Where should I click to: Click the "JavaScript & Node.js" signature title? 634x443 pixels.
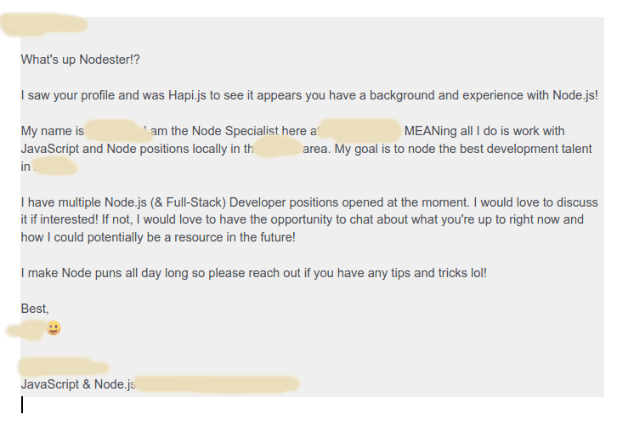point(78,384)
